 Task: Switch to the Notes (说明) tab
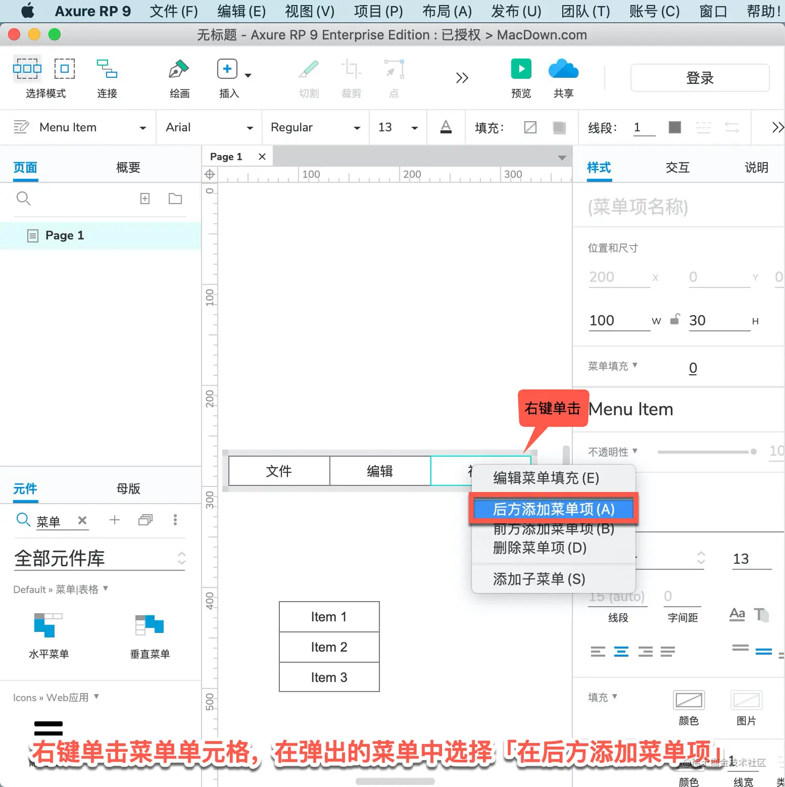(756, 167)
